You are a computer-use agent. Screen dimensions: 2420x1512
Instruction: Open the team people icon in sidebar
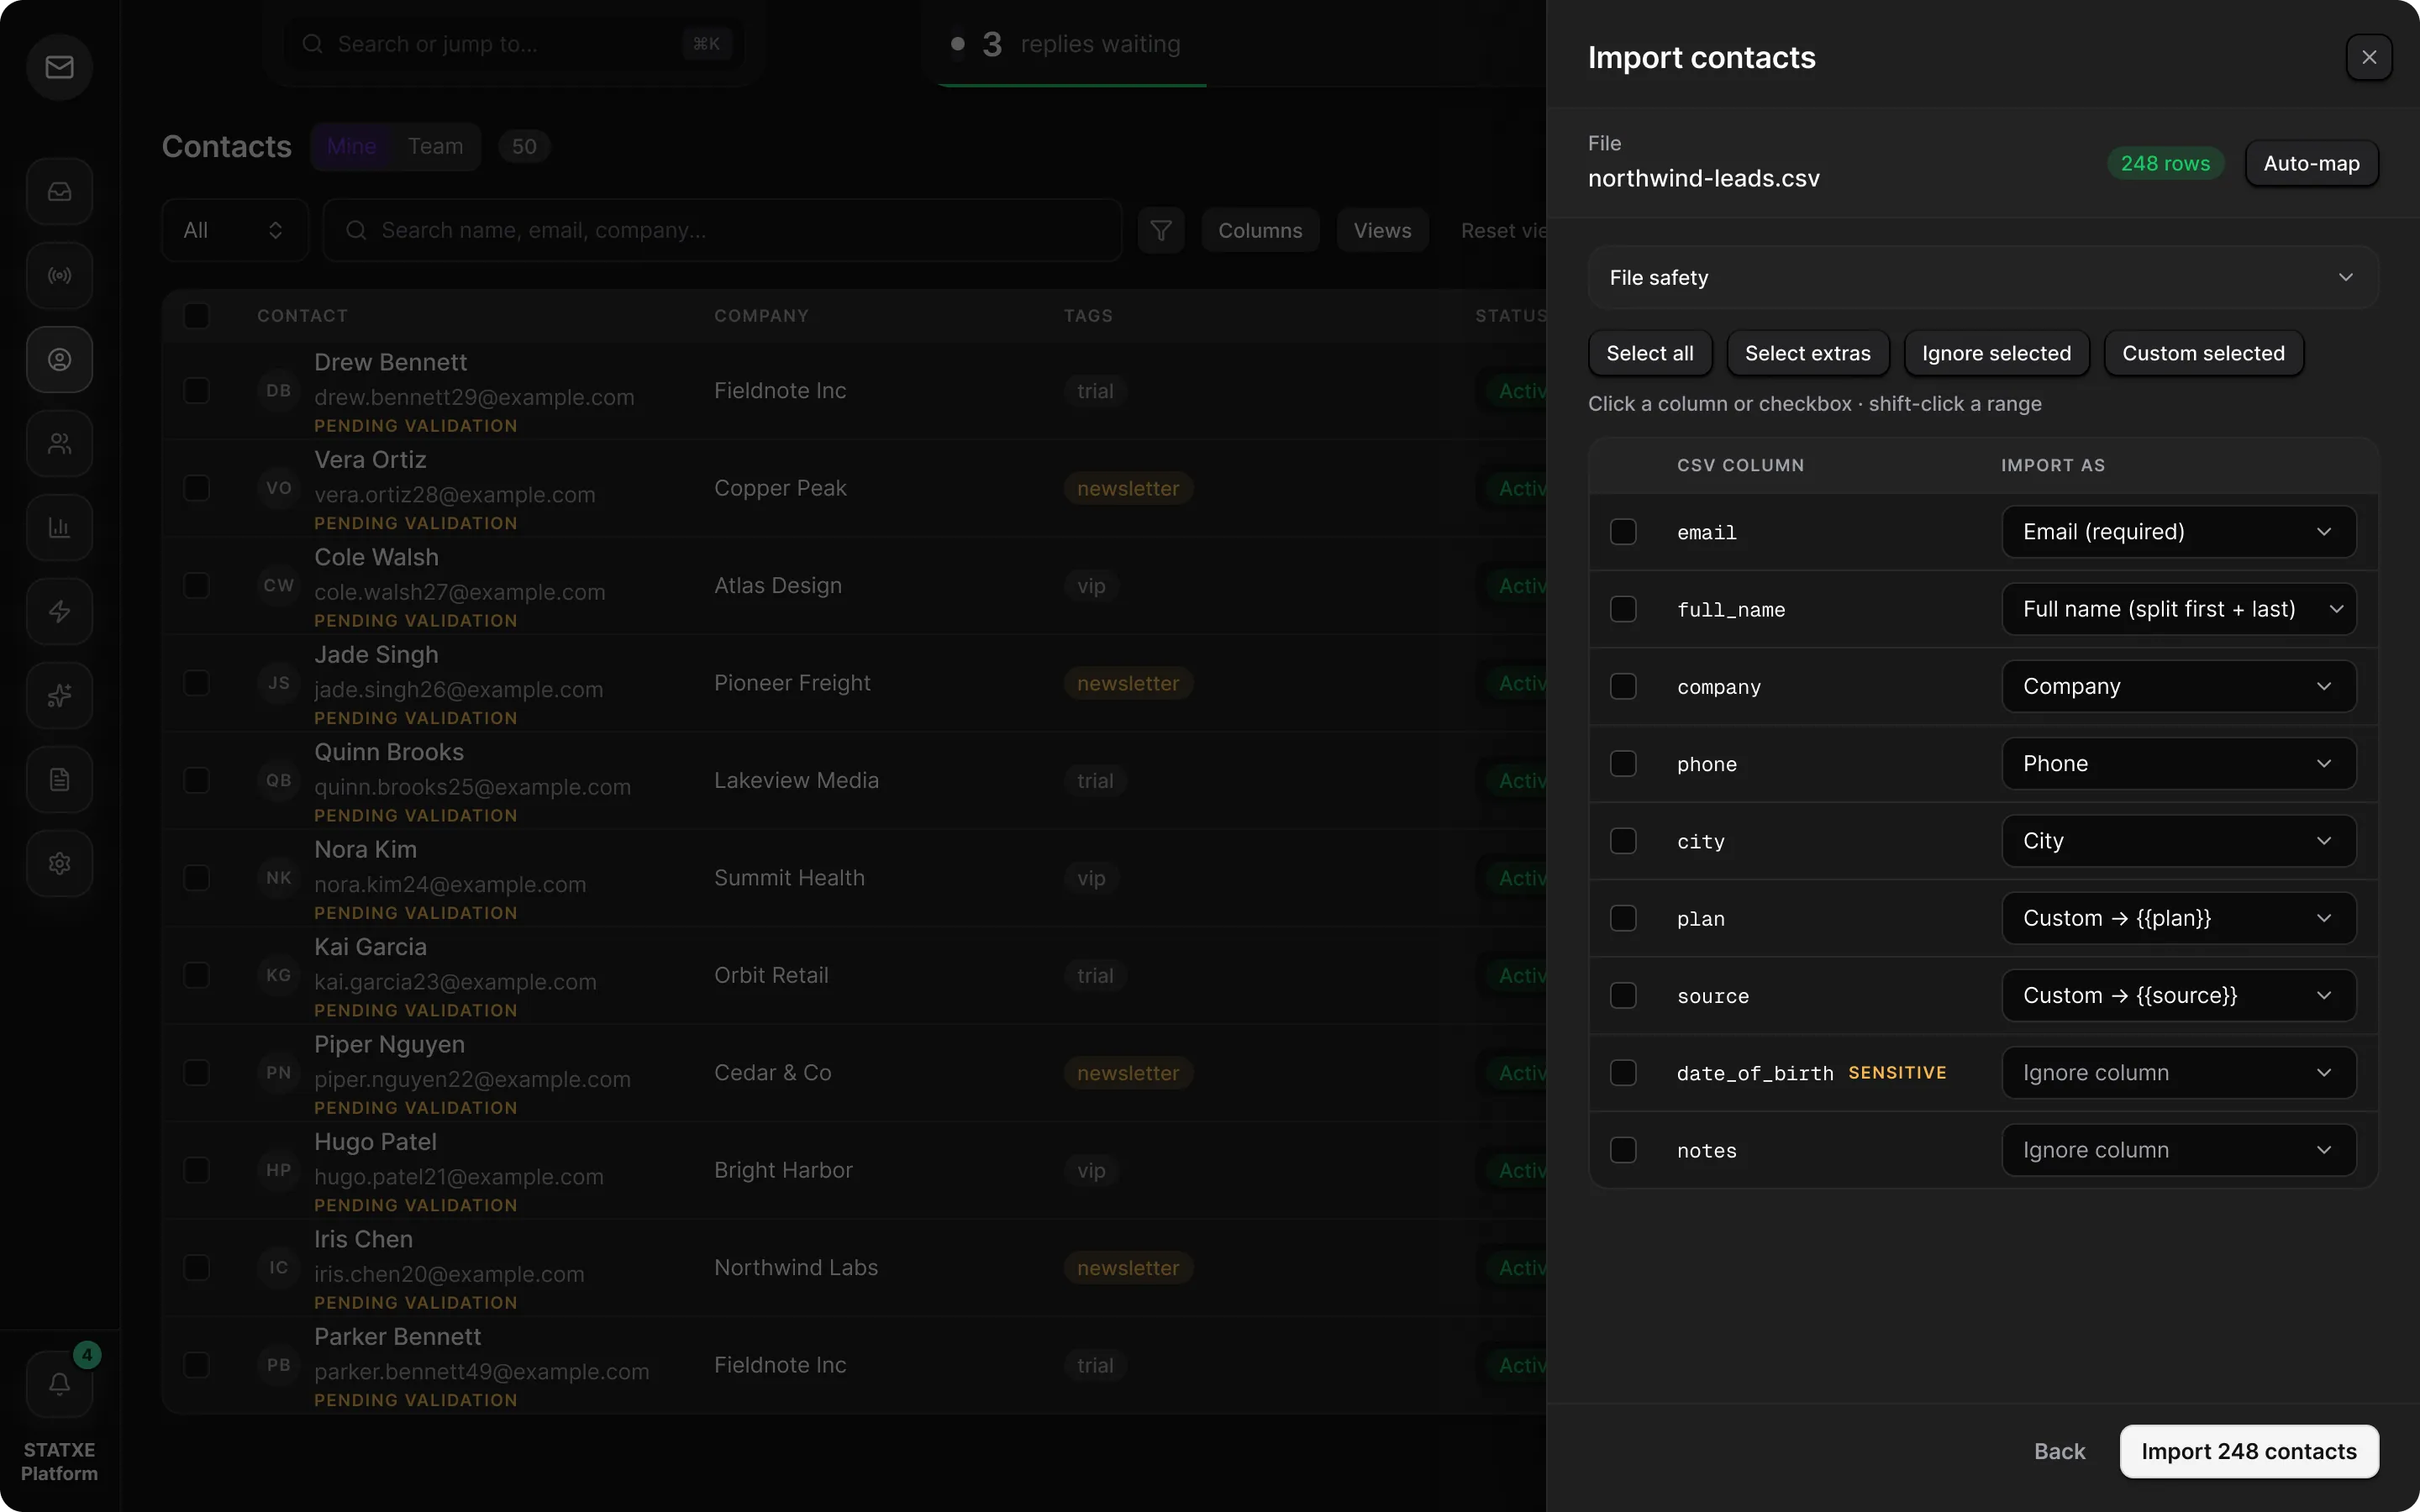point(59,443)
